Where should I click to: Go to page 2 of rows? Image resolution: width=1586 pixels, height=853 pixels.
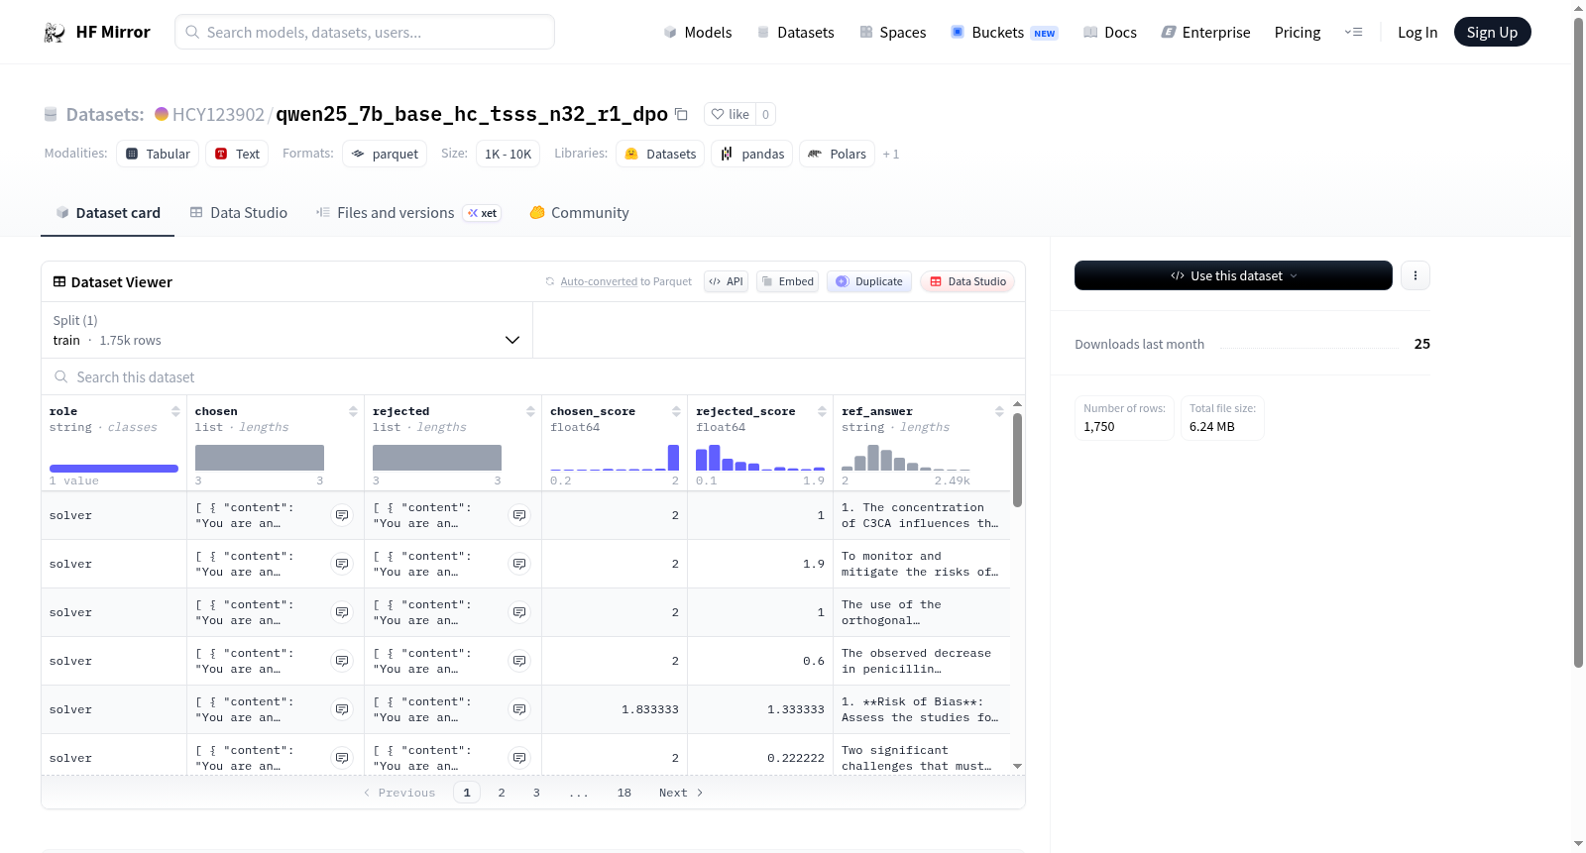click(x=502, y=793)
